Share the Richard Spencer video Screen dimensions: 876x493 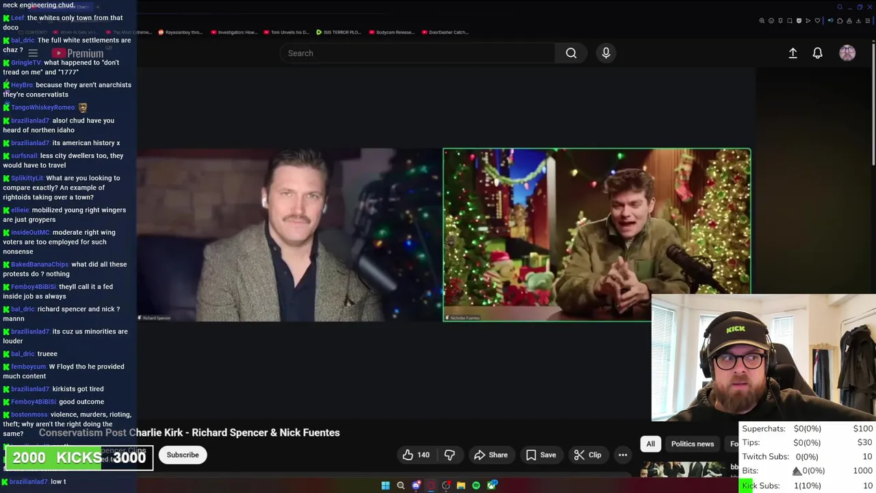pyautogui.click(x=491, y=455)
